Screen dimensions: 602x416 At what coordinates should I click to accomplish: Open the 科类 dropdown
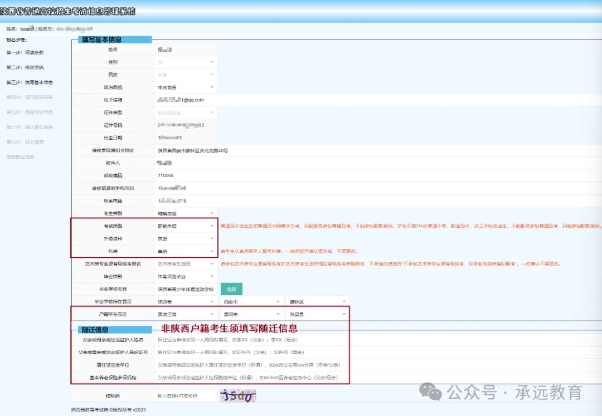[x=186, y=252]
